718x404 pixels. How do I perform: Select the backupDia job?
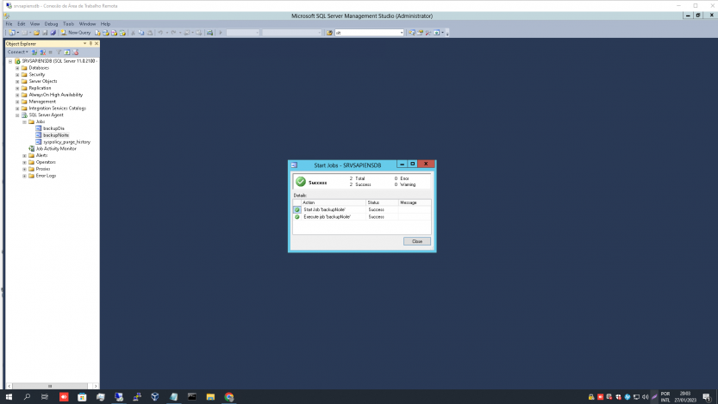[53, 128]
